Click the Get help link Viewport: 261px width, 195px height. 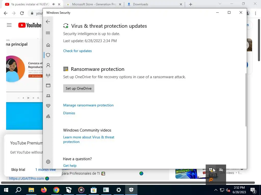coord(70,166)
